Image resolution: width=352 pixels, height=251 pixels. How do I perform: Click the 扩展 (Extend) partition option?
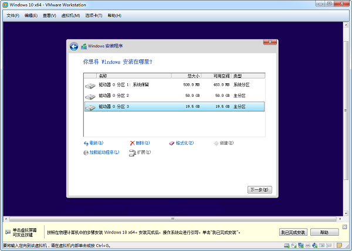[140, 152]
